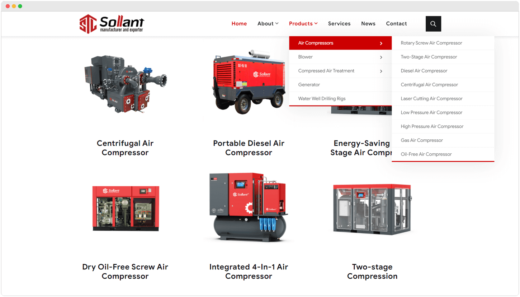Image resolution: width=520 pixels, height=297 pixels.
Task: Click the Centrifugal Air Compressor product image
Action: pos(125,84)
